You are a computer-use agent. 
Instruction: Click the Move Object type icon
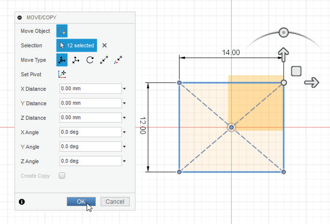62,31
